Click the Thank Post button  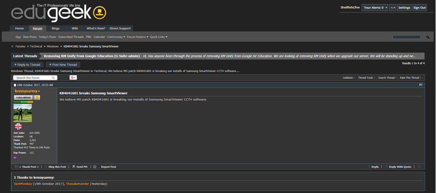point(27,166)
